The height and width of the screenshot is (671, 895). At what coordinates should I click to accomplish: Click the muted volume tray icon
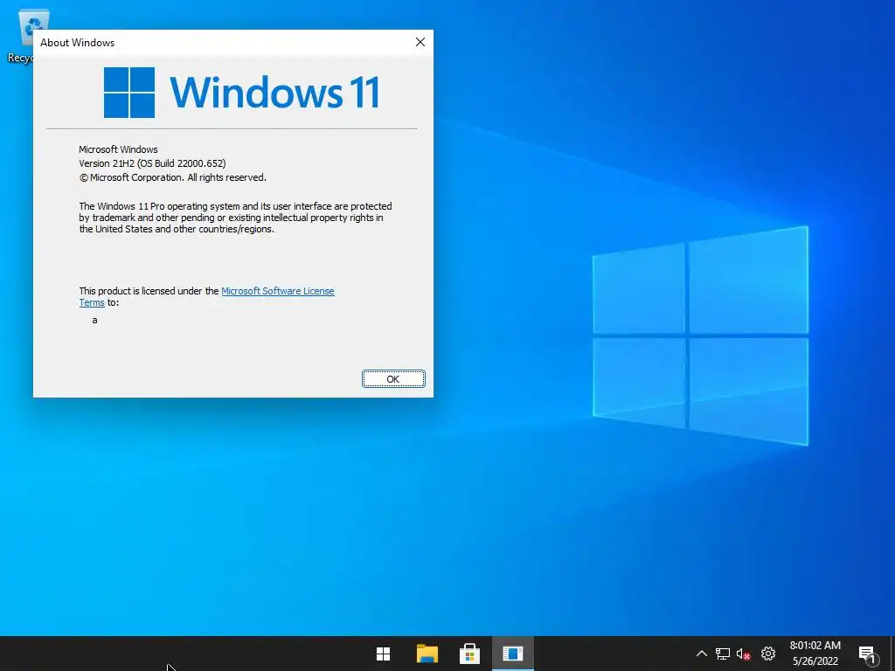pyautogui.click(x=743, y=654)
